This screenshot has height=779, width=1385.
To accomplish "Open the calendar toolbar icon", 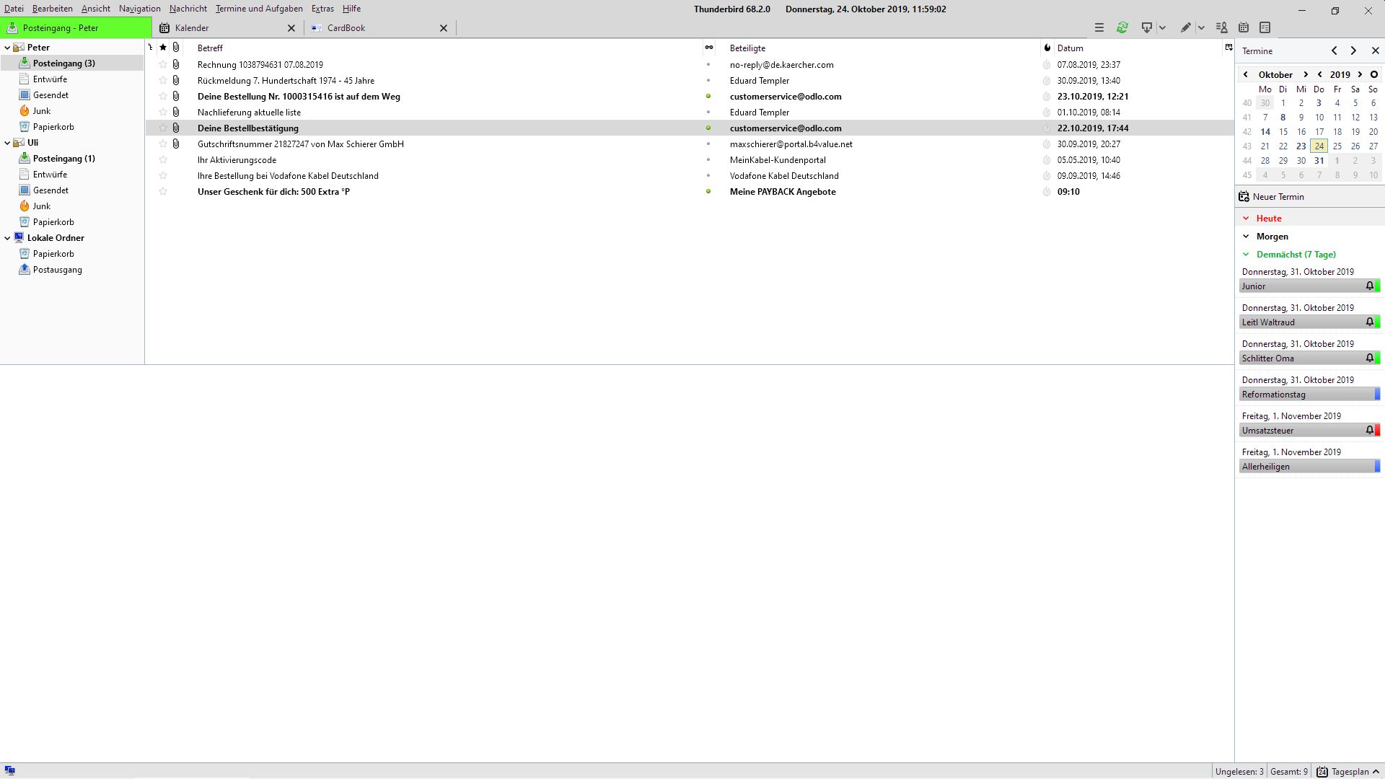I will coord(1244,27).
